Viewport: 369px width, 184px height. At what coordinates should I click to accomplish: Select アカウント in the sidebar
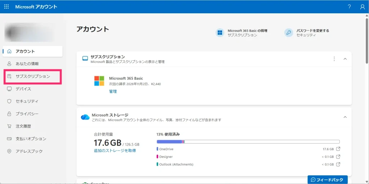pos(33,51)
